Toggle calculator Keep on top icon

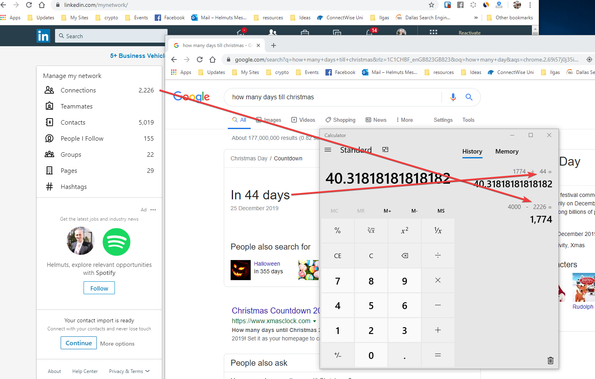point(385,150)
